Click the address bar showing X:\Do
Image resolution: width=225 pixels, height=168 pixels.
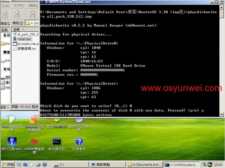coord(32,23)
